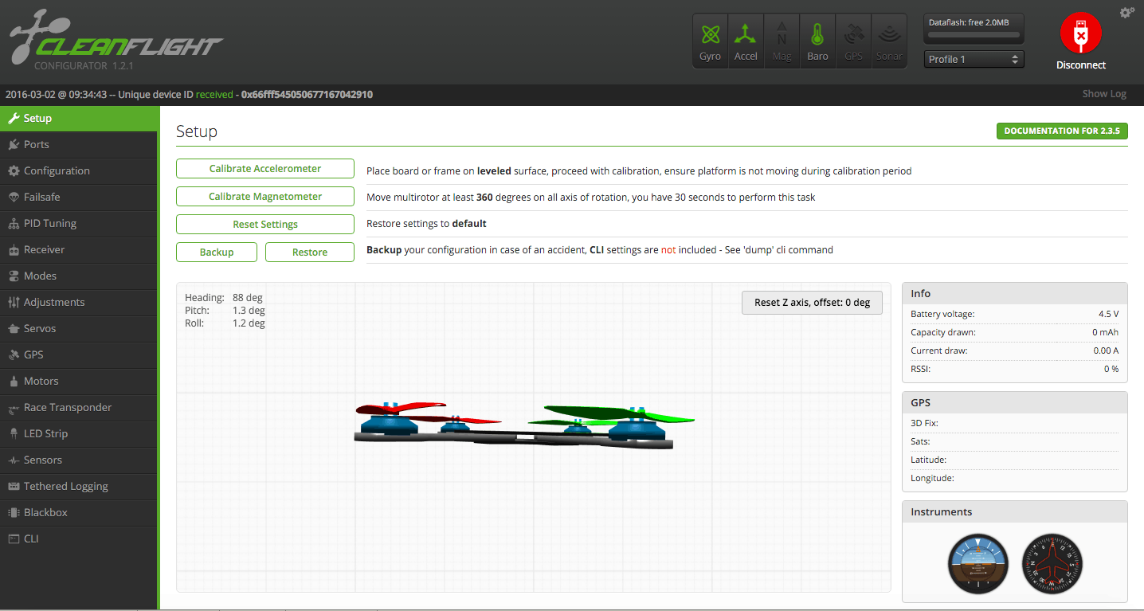Click the Sonar sensor icon
The height and width of the screenshot is (611, 1144).
889,35
